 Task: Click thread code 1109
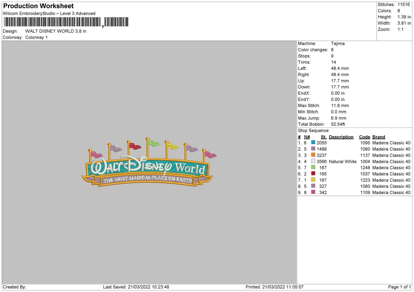click(365, 192)
